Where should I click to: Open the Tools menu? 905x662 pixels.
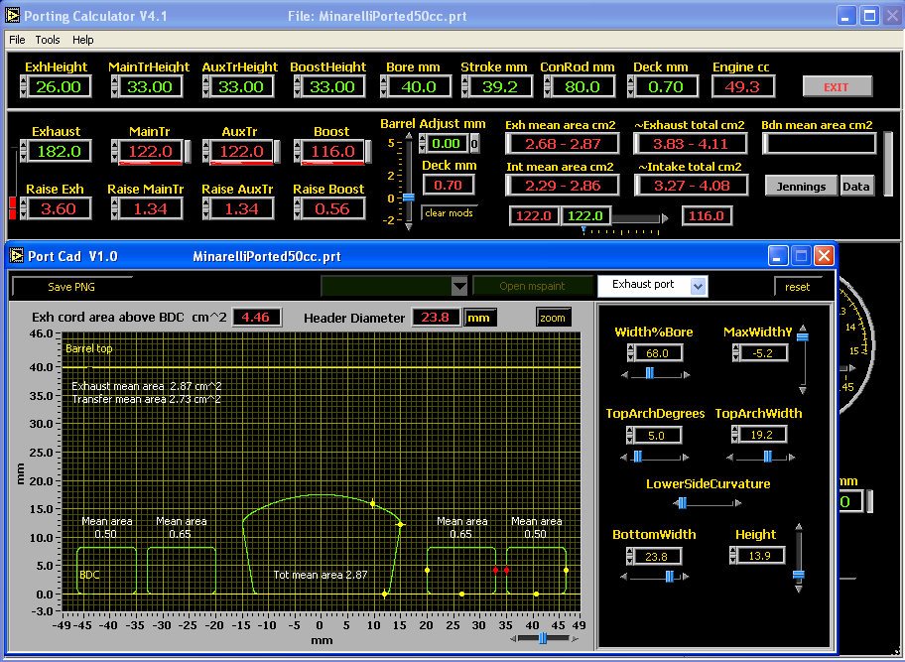48,40
